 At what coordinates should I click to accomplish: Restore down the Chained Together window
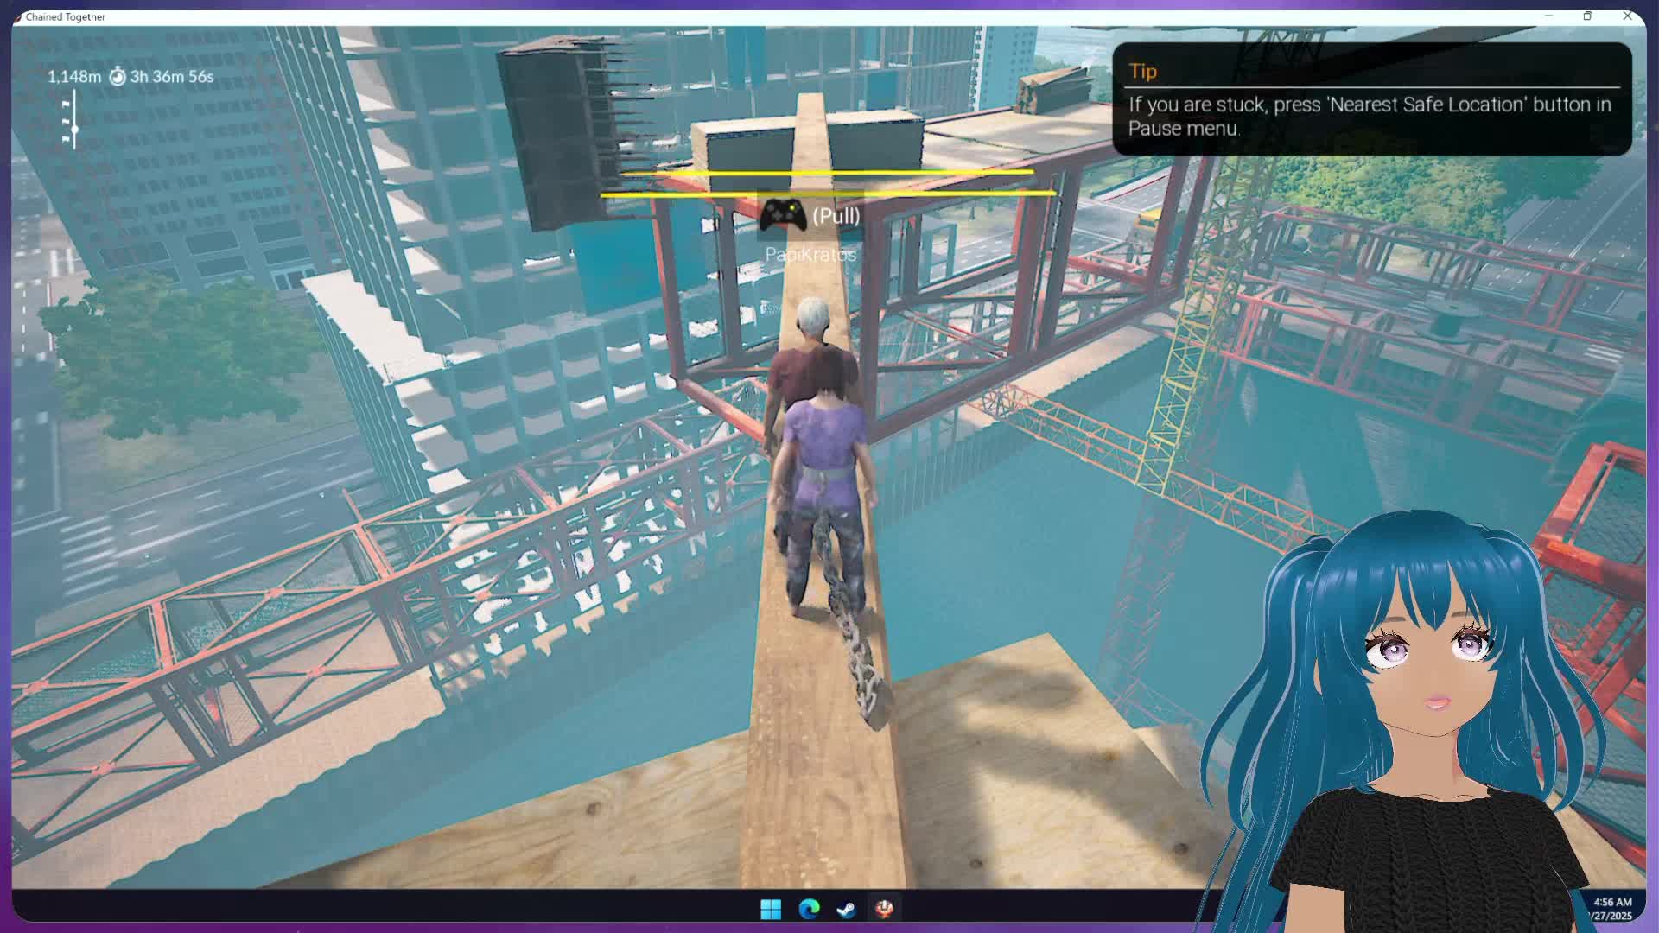coord(1587,16)
